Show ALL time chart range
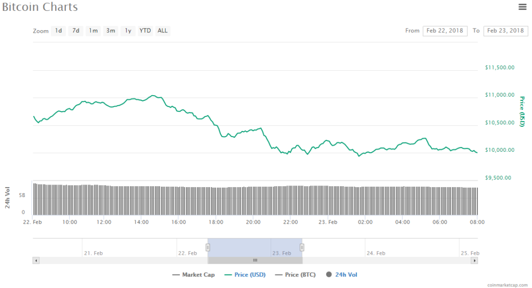This screenshot has height=288, width=532. coord(163,31)
